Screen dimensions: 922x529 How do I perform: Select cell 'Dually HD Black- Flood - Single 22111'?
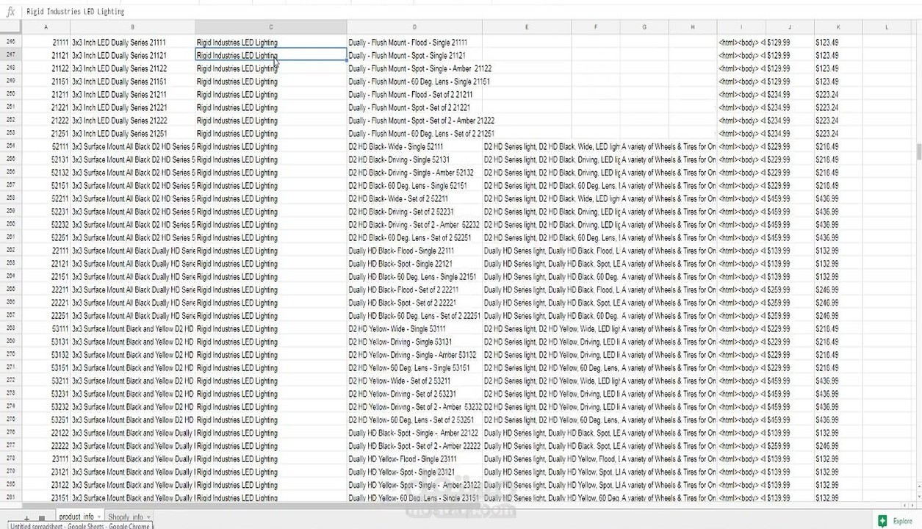click(x=414, y=251)
